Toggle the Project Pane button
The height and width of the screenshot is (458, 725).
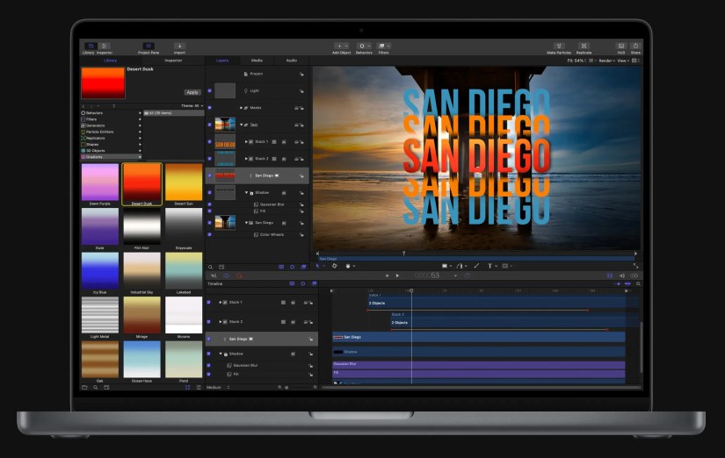point(148,47)
